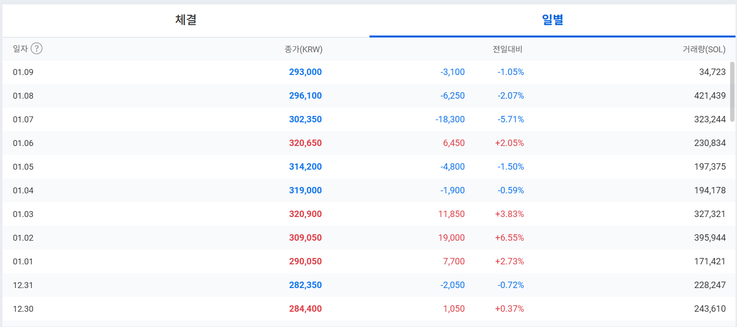The image size is (737, 327).
Task: Select the 01.08 date cell
Action: (x=23, y=96)
